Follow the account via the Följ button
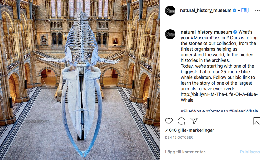The image size is (264, 160). tap(245, 10)
